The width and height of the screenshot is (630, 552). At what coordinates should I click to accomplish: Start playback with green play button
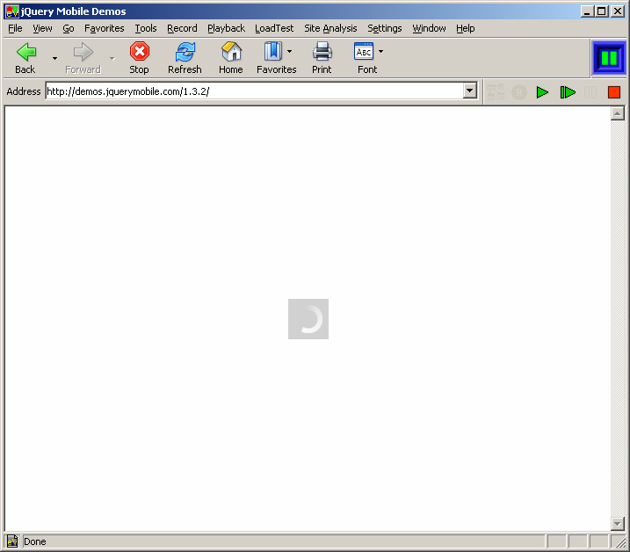(x=542, y=92)
